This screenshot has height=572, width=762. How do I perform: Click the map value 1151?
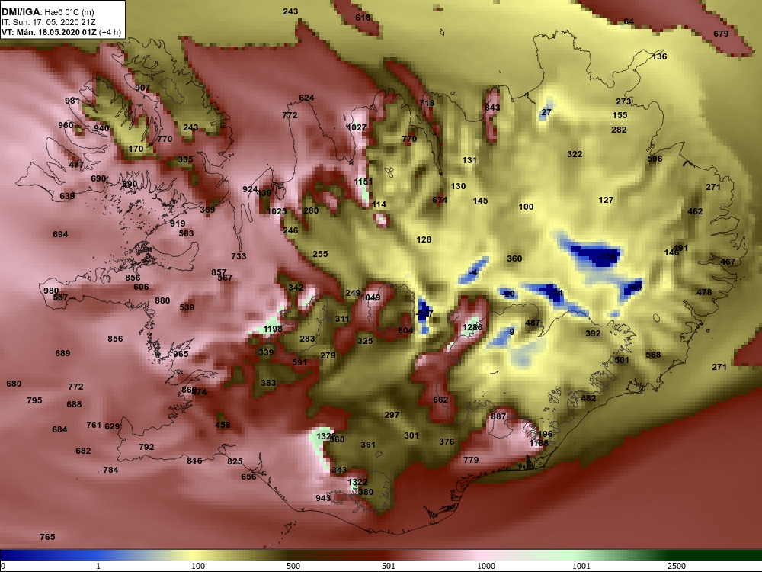pos(363,182)
